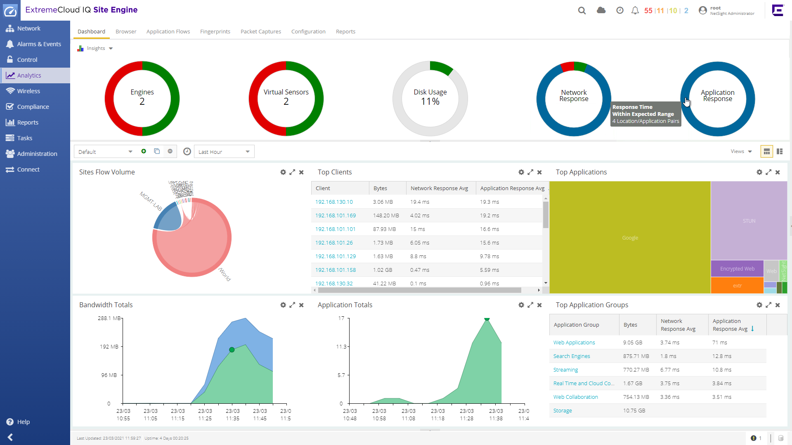Click the STUN treemap tile
The height and width of the screenshot is (445, 792).
click(749, 221)
